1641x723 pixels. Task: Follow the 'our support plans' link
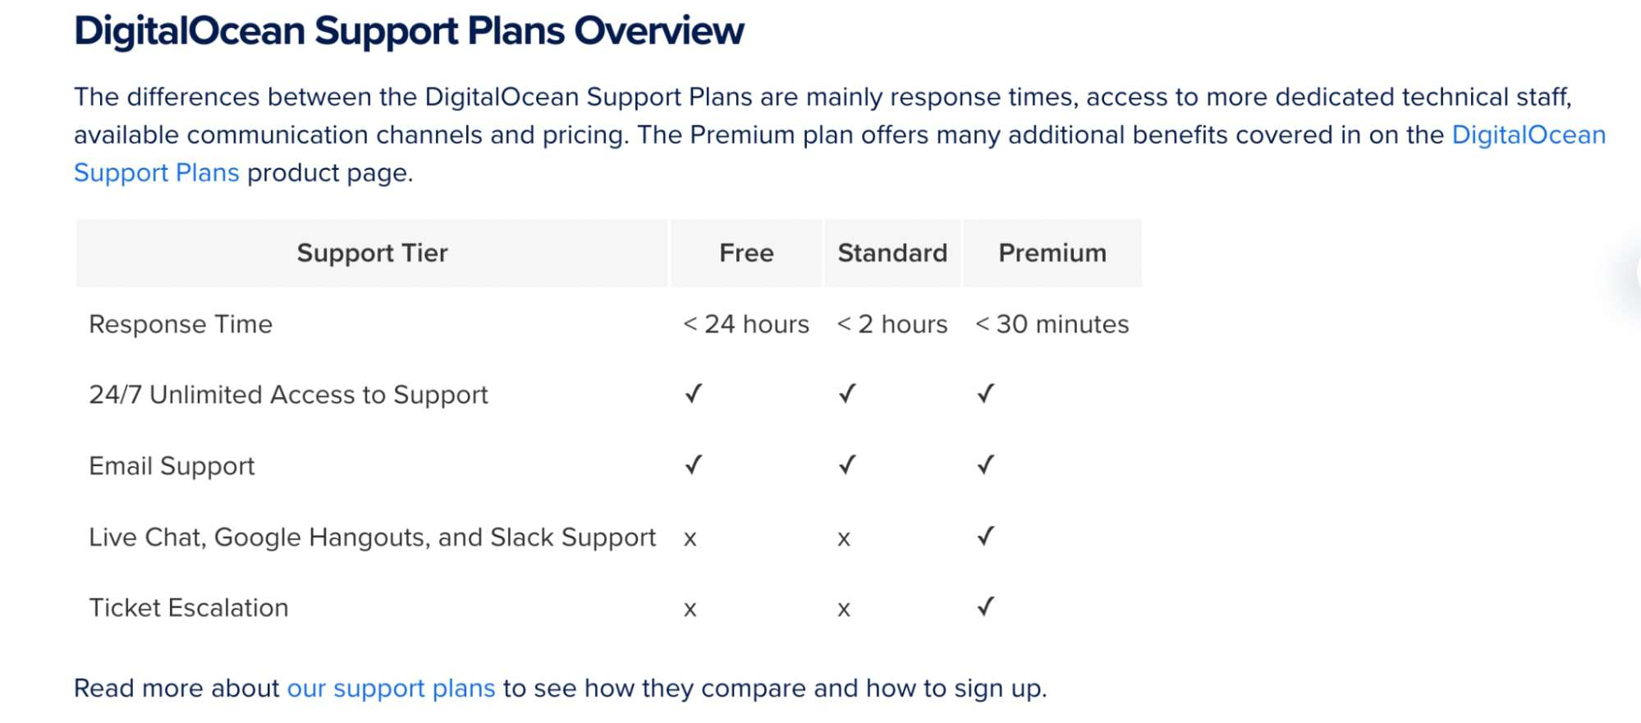pos(391,688)
